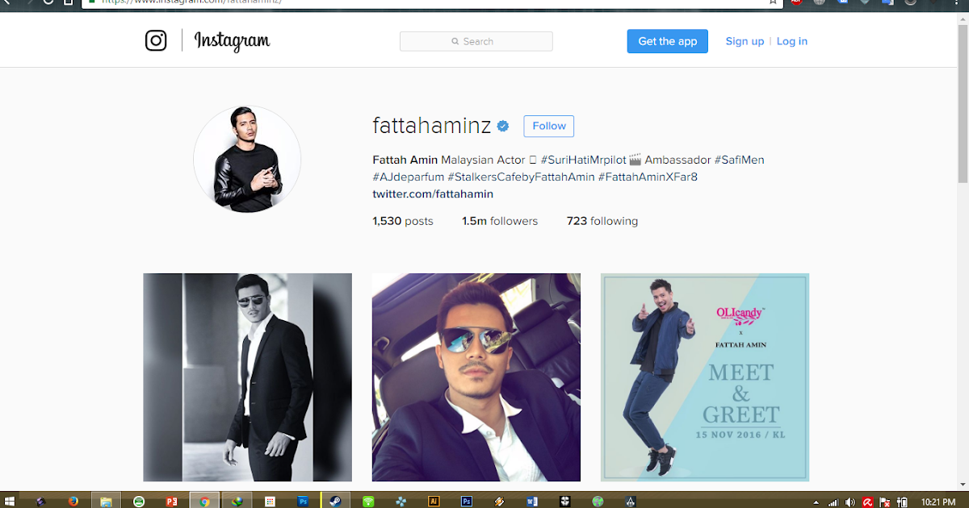This screenshot has width=969, height=508.
Task: View the 723 following list
Action: (602, 221)
